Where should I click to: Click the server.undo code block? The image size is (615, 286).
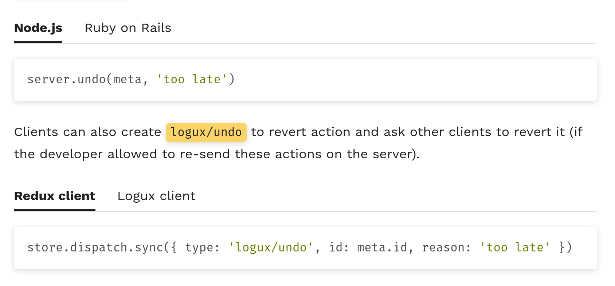point(131,80)
